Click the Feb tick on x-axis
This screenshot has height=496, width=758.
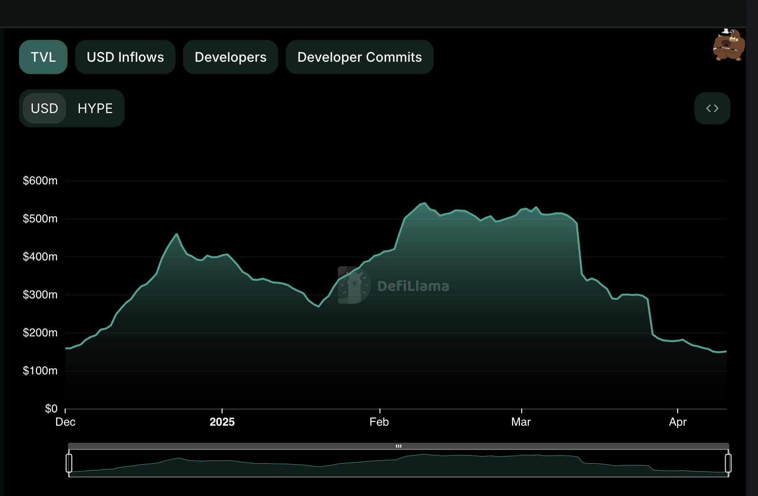pyautogui.click(x=379, y=421)
